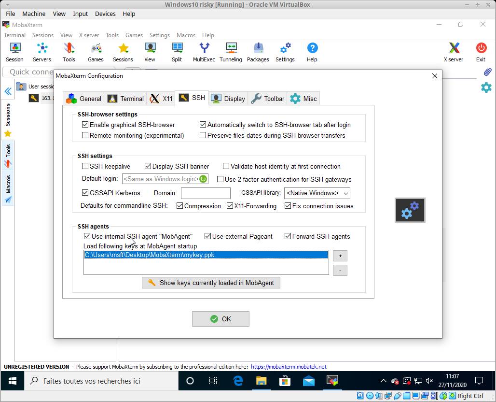Select the Macros vertical sidebar tab

pyautogui.click(x=8, y=189)
